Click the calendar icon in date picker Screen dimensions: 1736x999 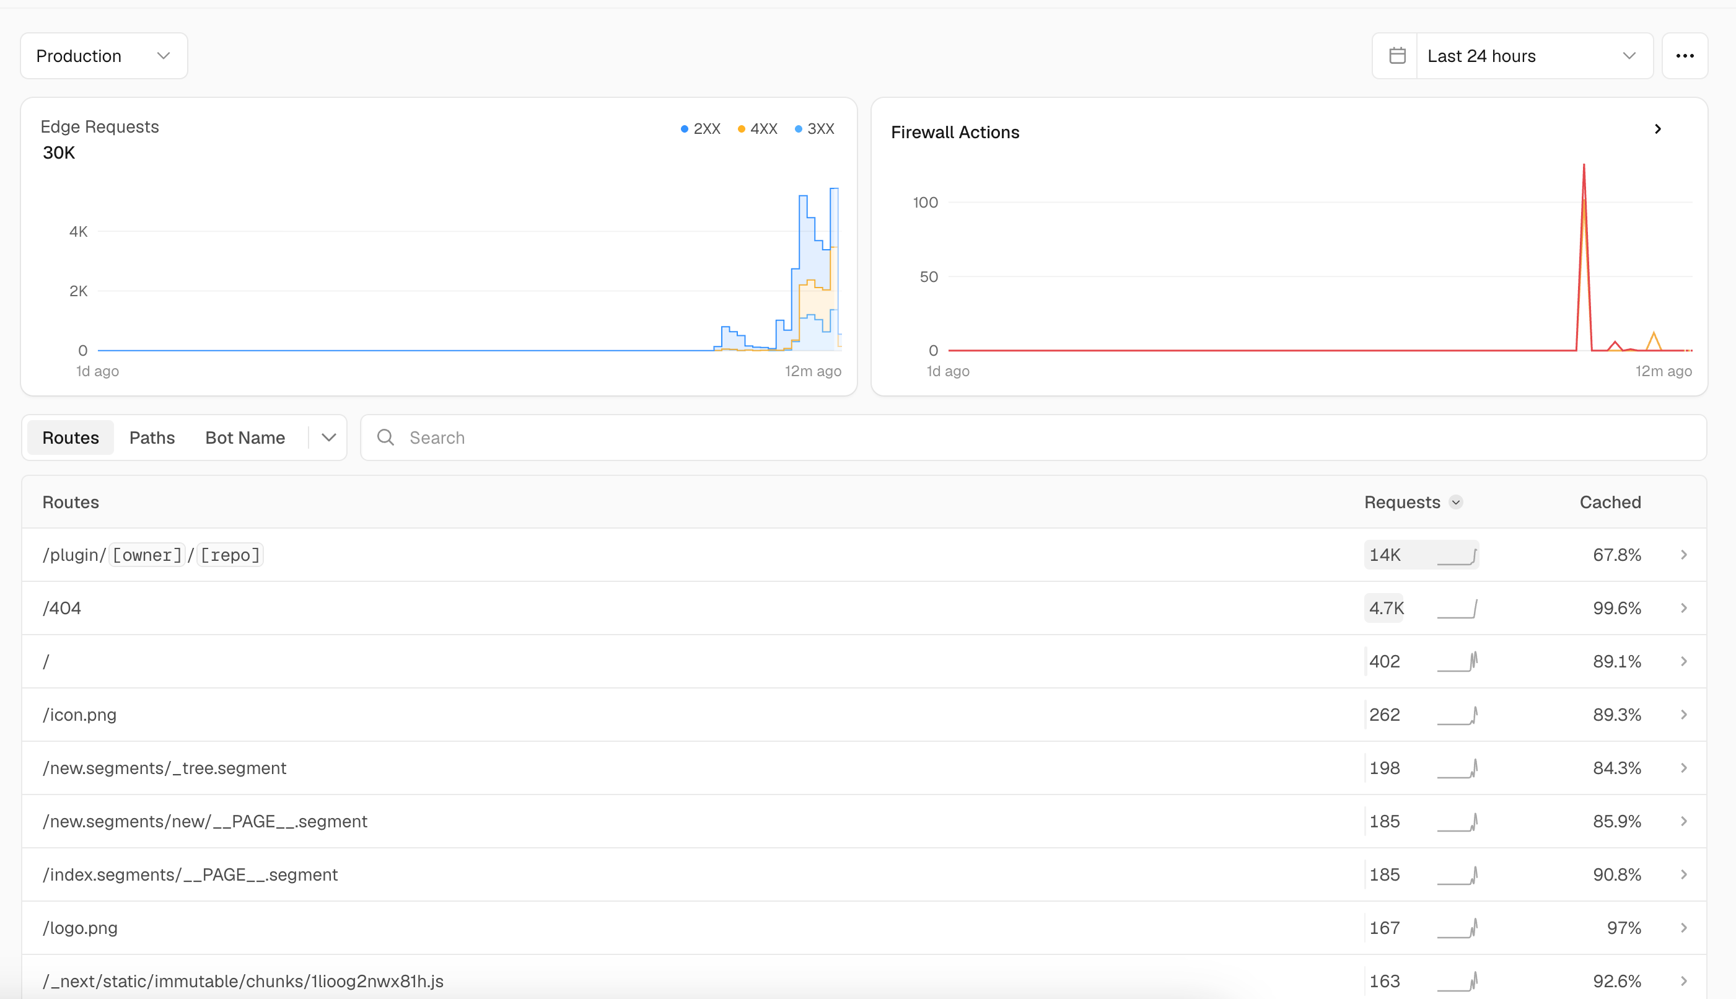click(x=1396, y=56)
